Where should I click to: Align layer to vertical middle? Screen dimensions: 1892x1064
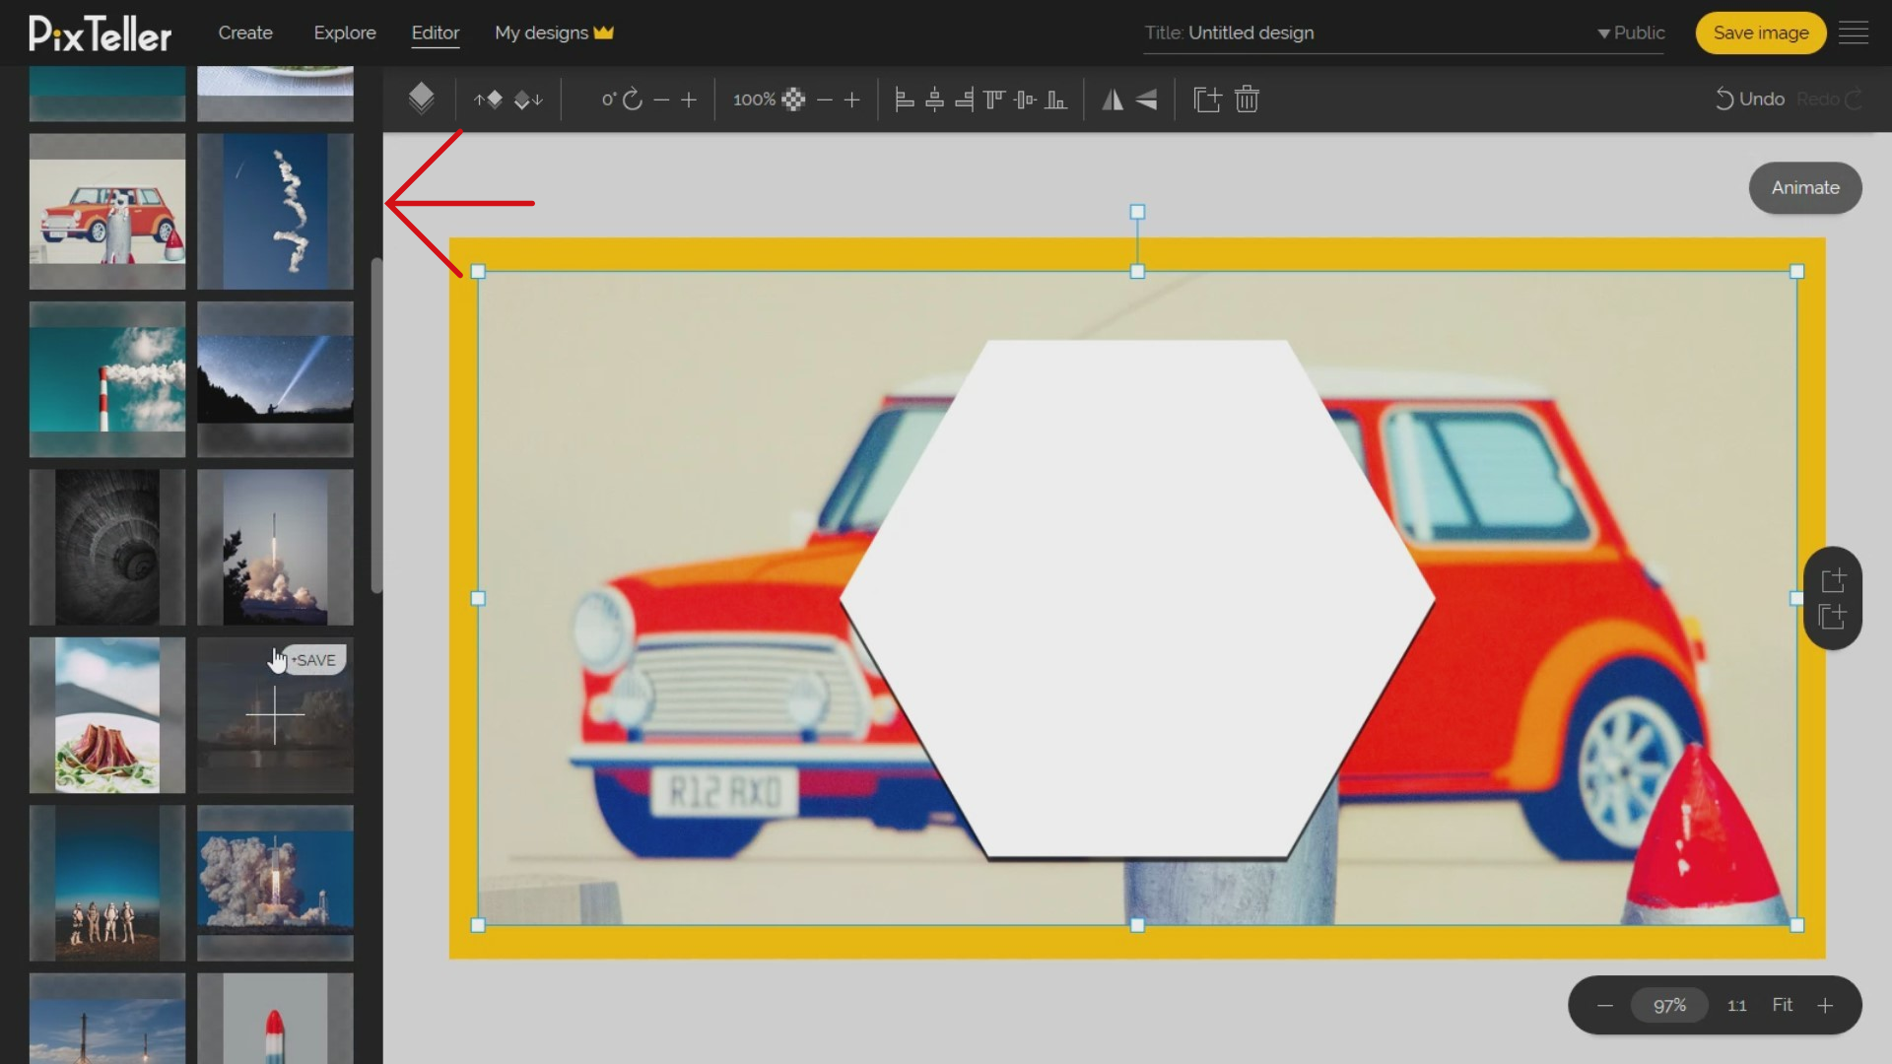tap(1025, 100)
